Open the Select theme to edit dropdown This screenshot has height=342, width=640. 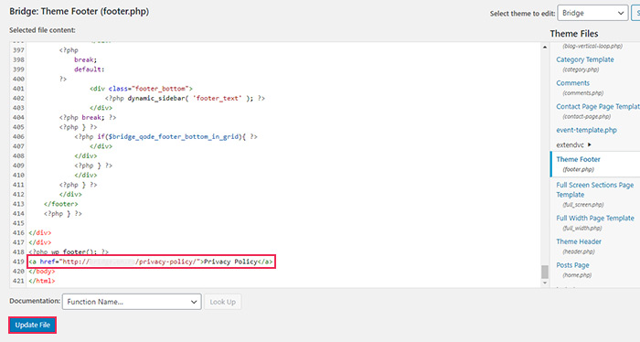pos(592,13)
